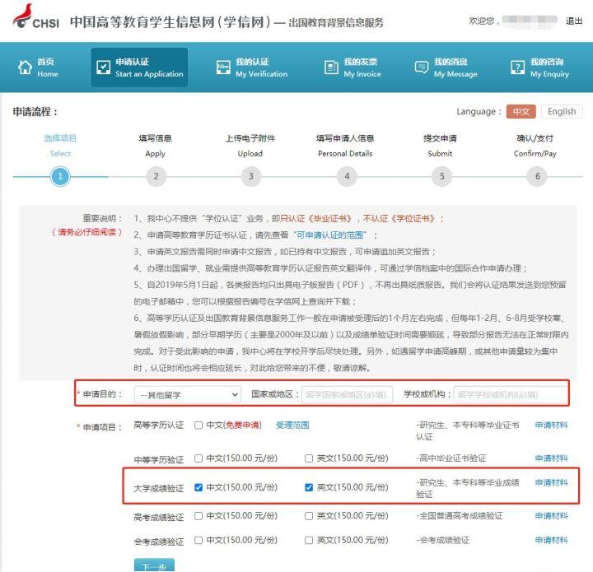Check 会考成绩验证 英文 checkbox

309,540
